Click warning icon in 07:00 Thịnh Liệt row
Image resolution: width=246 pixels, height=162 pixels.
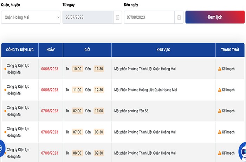click(x=220, y=132)
